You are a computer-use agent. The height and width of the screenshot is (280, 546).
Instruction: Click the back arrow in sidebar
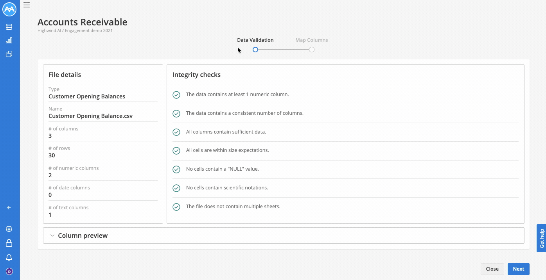[x=9, y=208]
